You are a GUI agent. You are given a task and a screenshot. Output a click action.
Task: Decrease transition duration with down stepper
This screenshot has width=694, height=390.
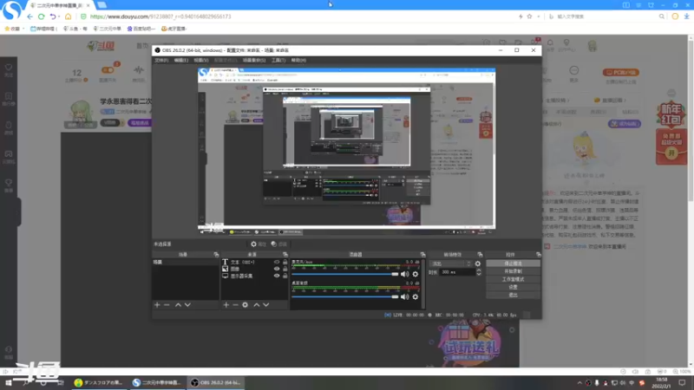pos(479,274)
